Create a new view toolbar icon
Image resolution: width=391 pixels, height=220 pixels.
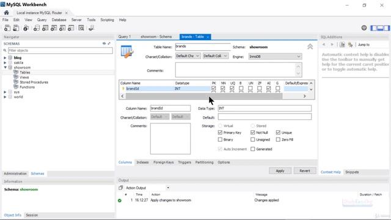(x=54, y=28)
